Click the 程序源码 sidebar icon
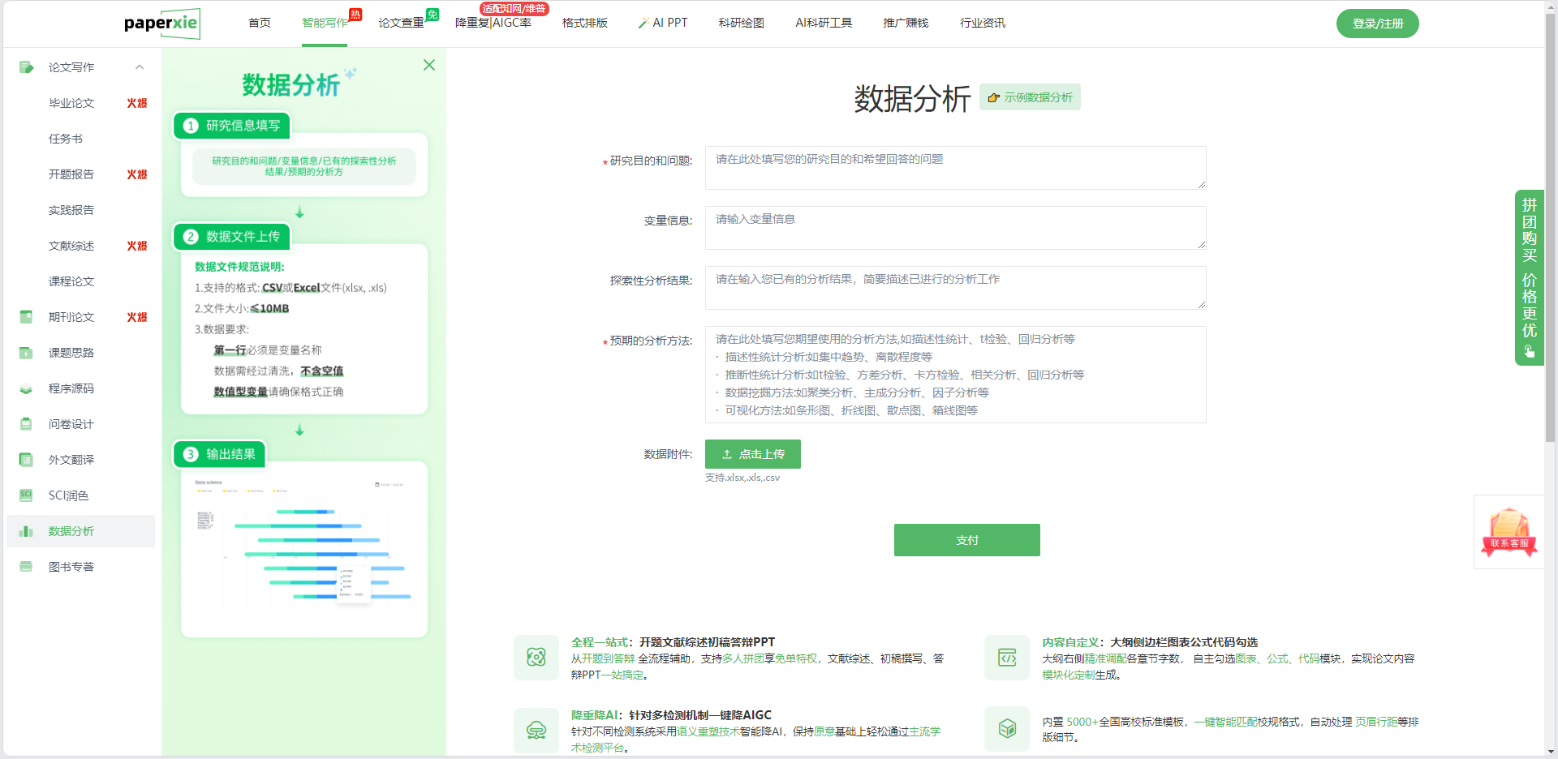The height and width of the screenshot is (759, 1558). click(x=26, y=388)
